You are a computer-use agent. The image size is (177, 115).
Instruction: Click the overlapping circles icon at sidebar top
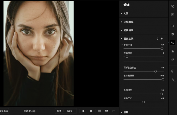pyautogui.click(x=173, y=6)
